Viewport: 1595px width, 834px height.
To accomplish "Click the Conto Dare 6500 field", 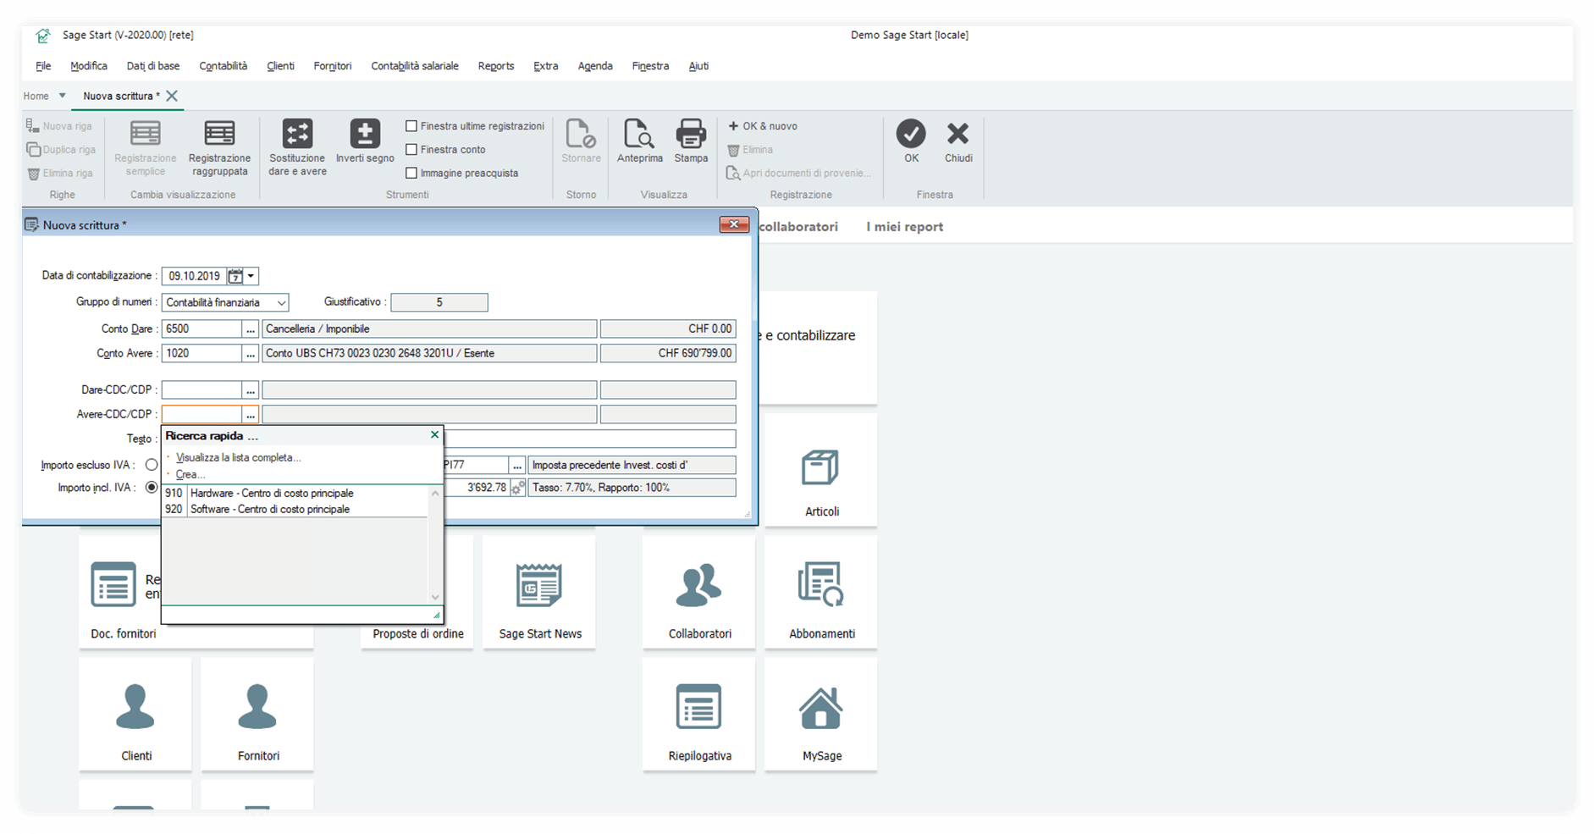I will coord(201,329).
